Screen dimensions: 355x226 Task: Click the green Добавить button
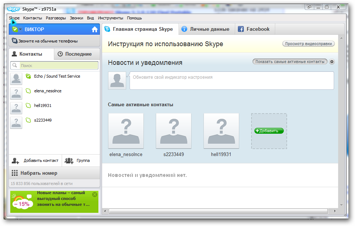point(269,131)
